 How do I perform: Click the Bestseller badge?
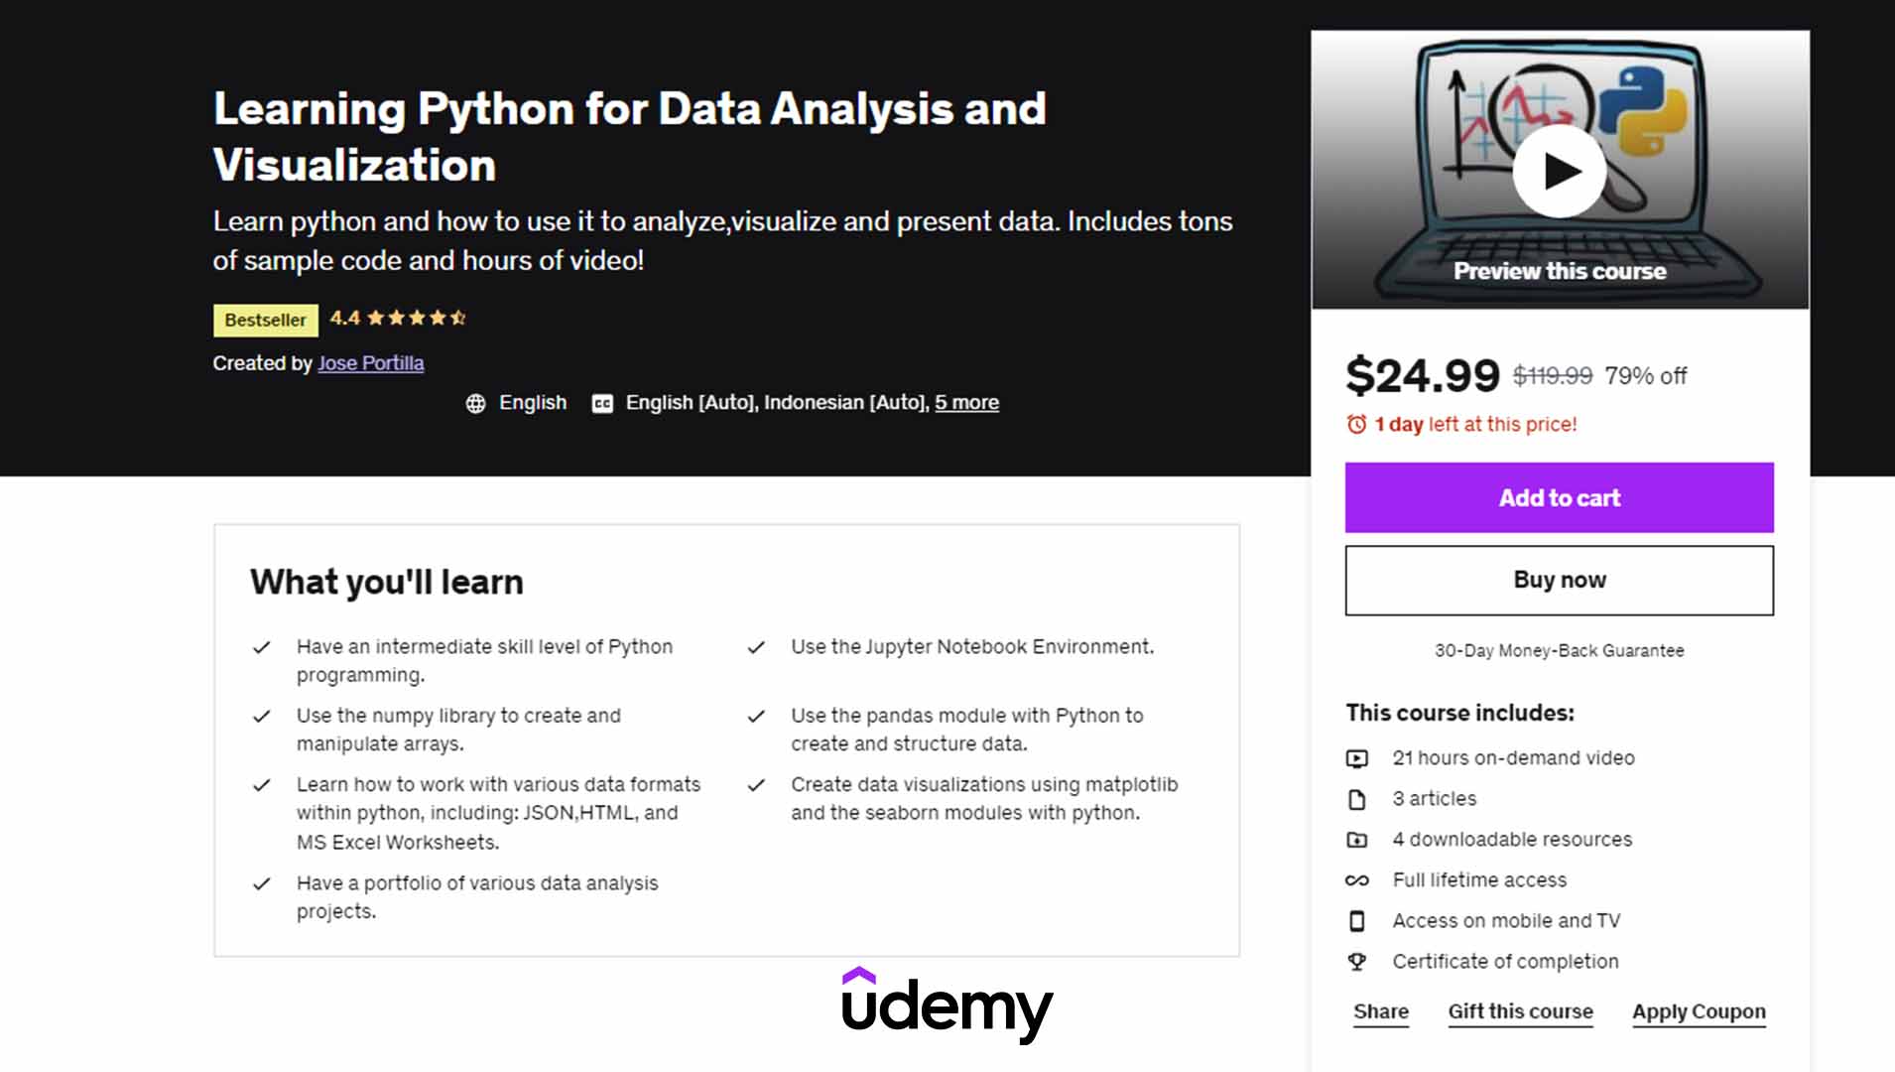[x=265, y=320]
